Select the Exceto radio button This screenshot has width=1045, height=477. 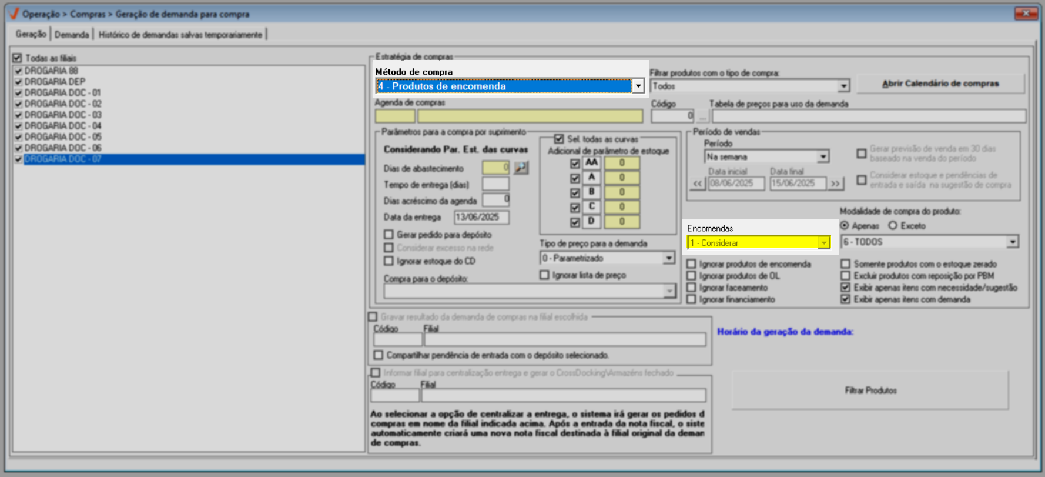pos(893,226)
